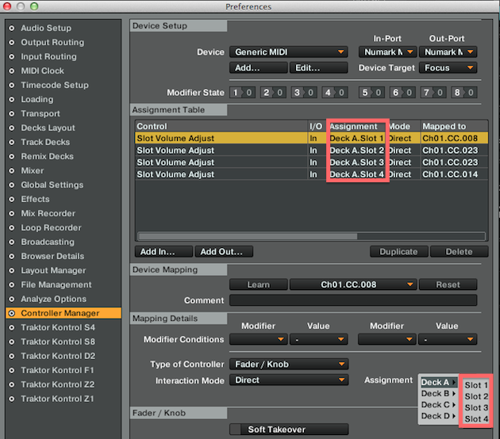The width and height of the screenshot is (500, 439).
Task: Delete the selected assignment
Action: (459, 251)
